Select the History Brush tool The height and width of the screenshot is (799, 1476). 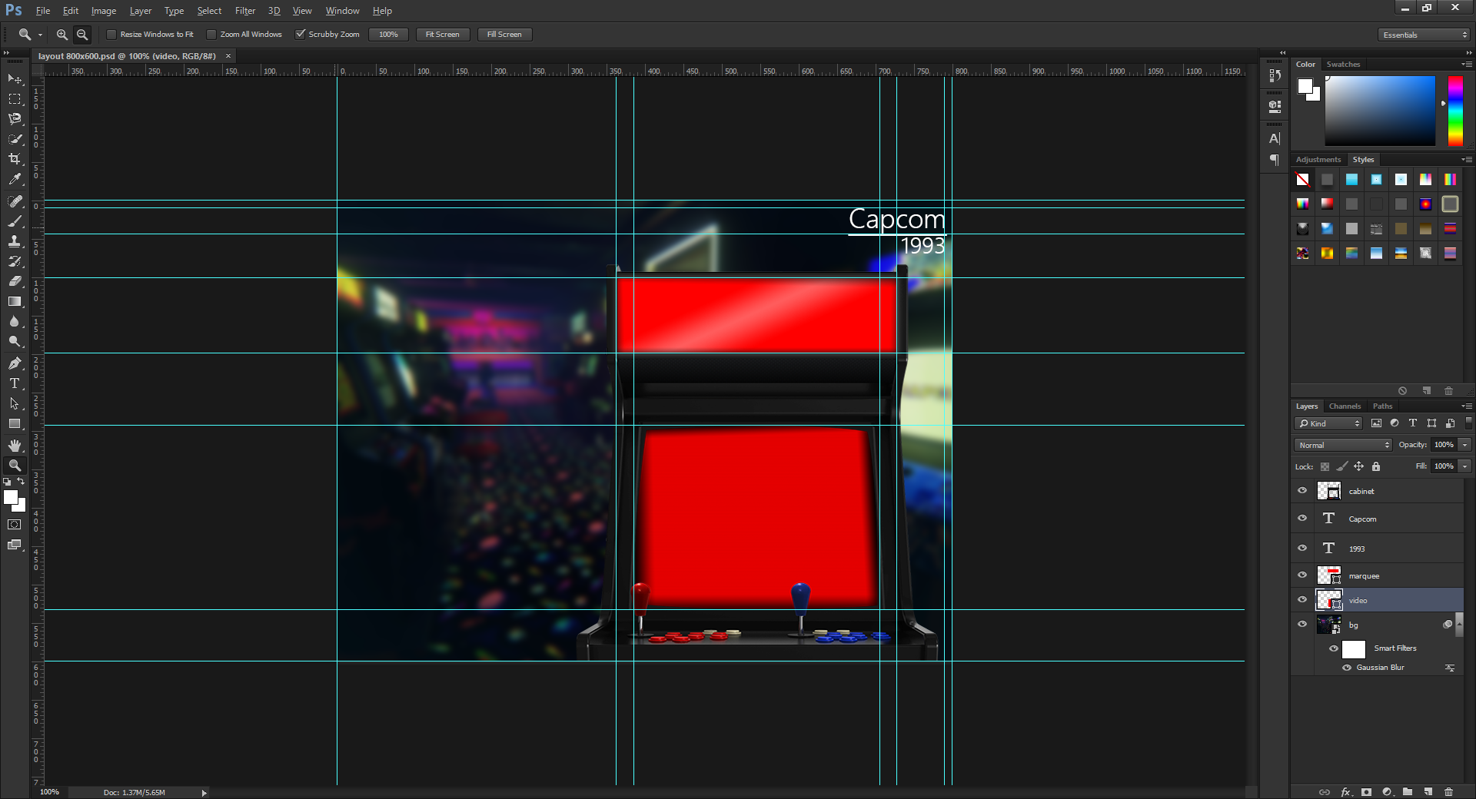pos(15,261)
